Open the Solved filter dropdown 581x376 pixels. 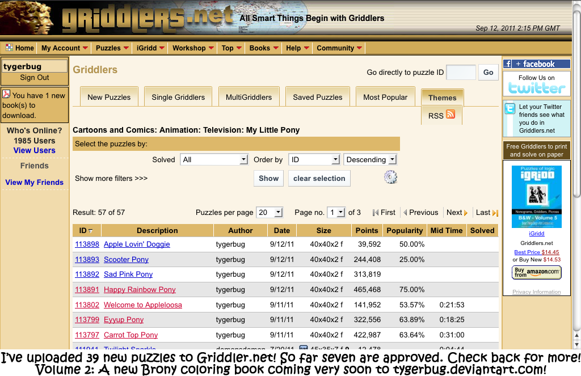coord(214,160)
